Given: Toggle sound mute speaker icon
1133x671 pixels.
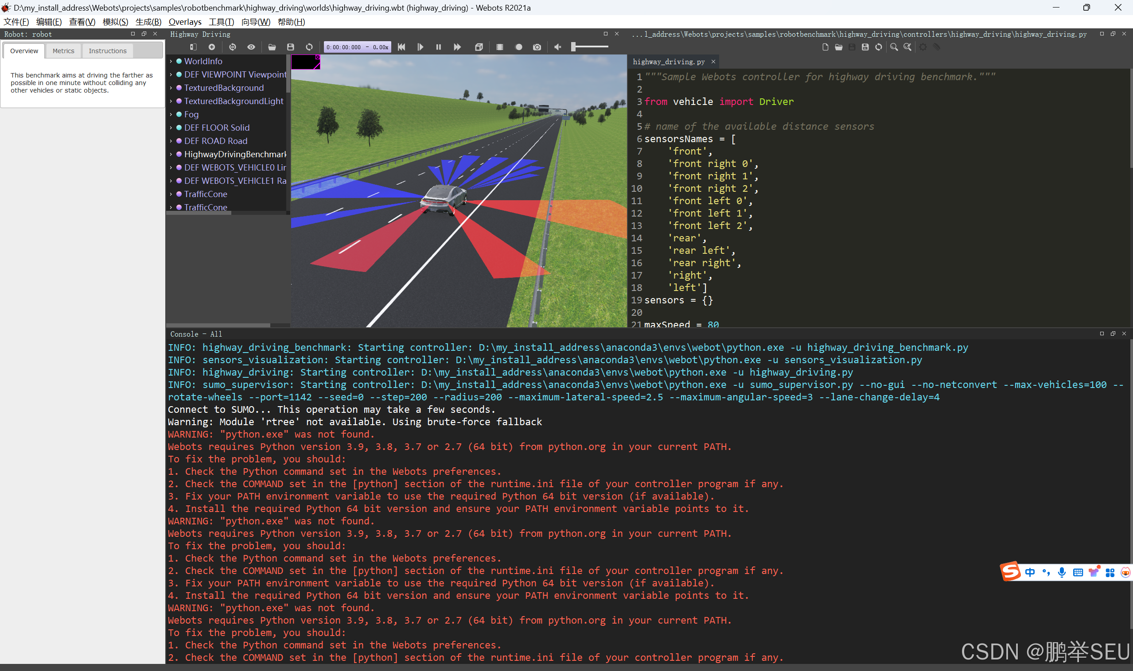Looking at the screenshot, I should (x=558, y=47).
